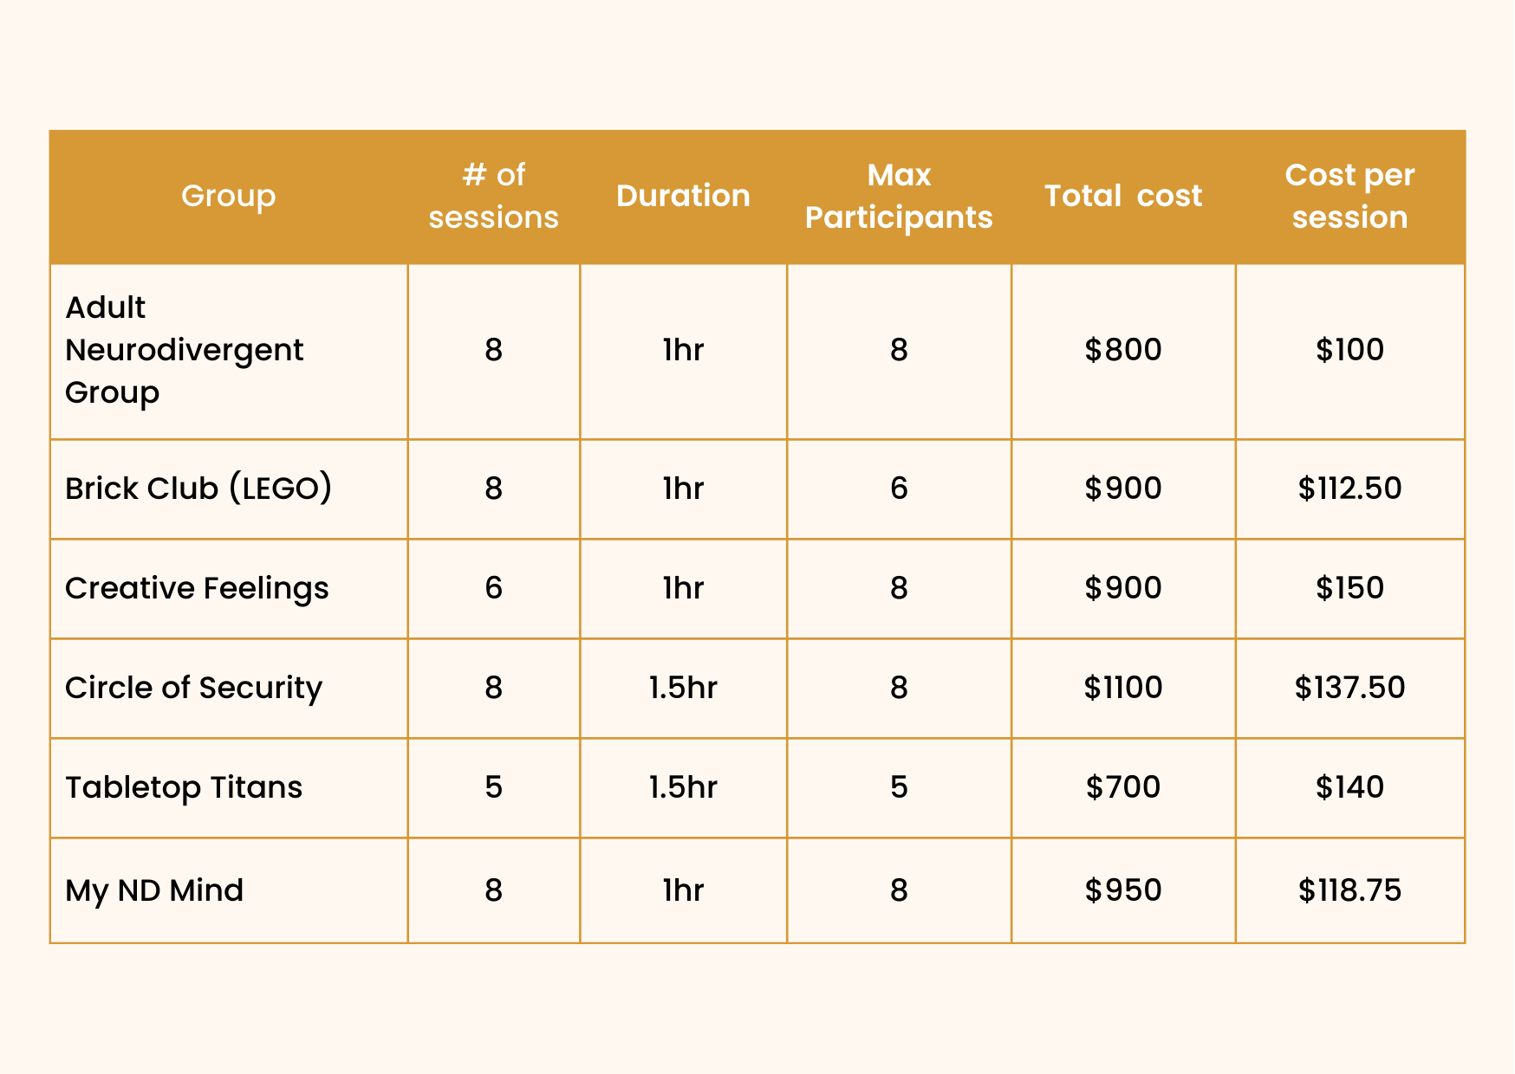Click the Circle of Security cell
Image resolution: width=1515 pixels, height=1074 pixels.
coord(193,688)
